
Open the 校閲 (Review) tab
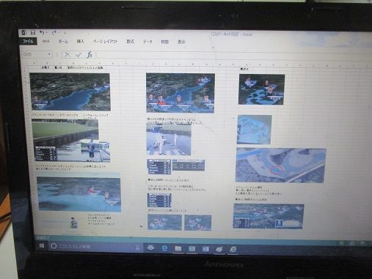pyautogui.click(x=164, y=42)
